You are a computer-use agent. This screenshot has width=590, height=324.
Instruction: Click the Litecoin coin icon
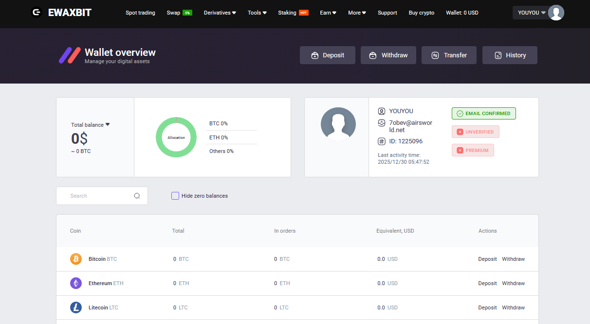(x=76, y=307)
